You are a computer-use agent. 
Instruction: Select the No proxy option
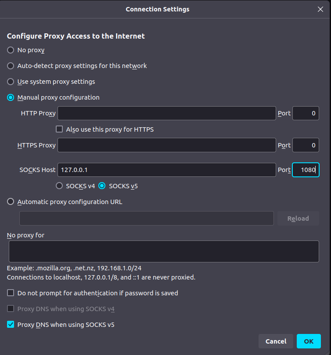click(x=11, y=50)
